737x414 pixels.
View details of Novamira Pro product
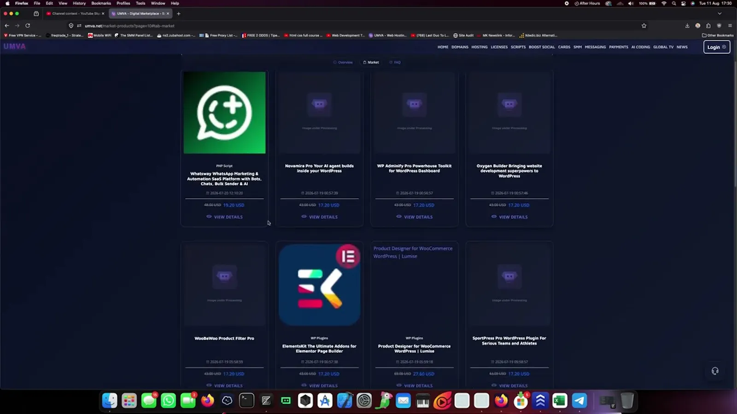coord(319,217)
